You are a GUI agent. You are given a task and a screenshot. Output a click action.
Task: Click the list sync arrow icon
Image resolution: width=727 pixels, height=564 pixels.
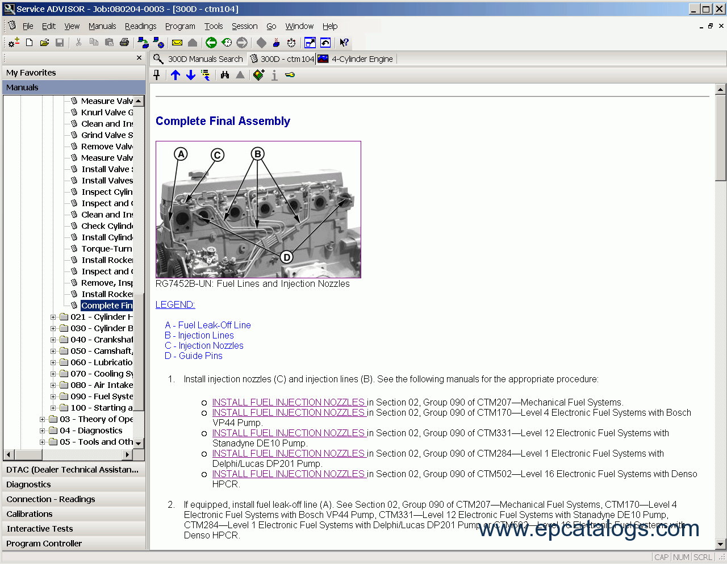[206, 75]
